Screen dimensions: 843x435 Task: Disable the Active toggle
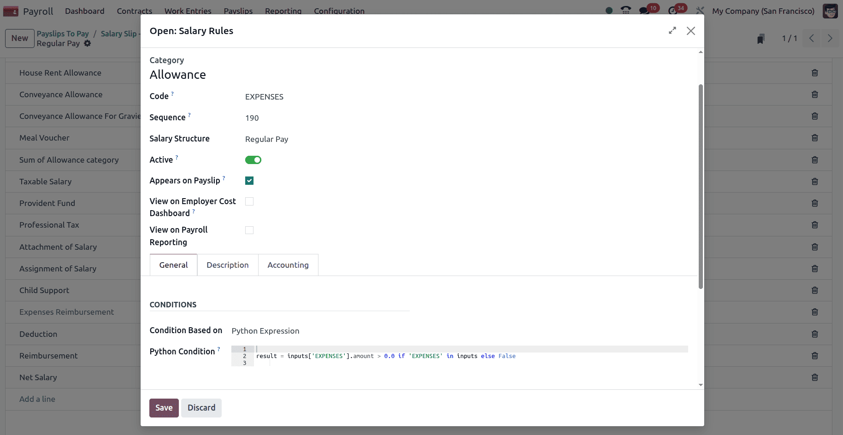[253, 159]
